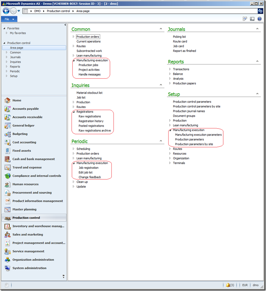The height and width of the screenshot is (291, 266).
Task: Select Journals in the left navigation tree
Action: [15, 57]
